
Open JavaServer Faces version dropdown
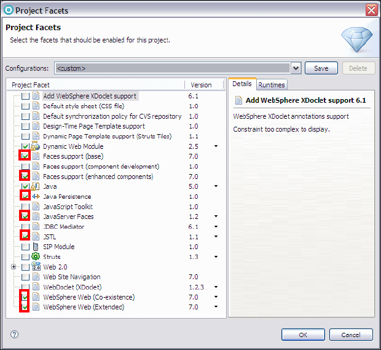216,217
